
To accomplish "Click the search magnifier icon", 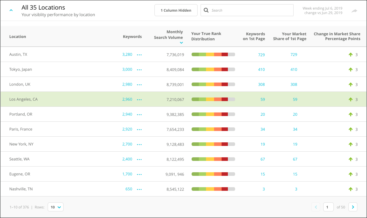I will pos(206,10).
